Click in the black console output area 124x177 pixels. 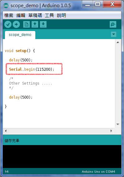62,157
